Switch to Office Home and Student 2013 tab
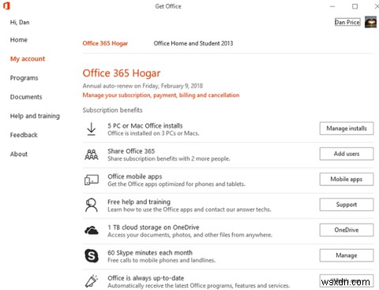The height and width of the screenshot is (290, 379). click(x=193, y=43)
